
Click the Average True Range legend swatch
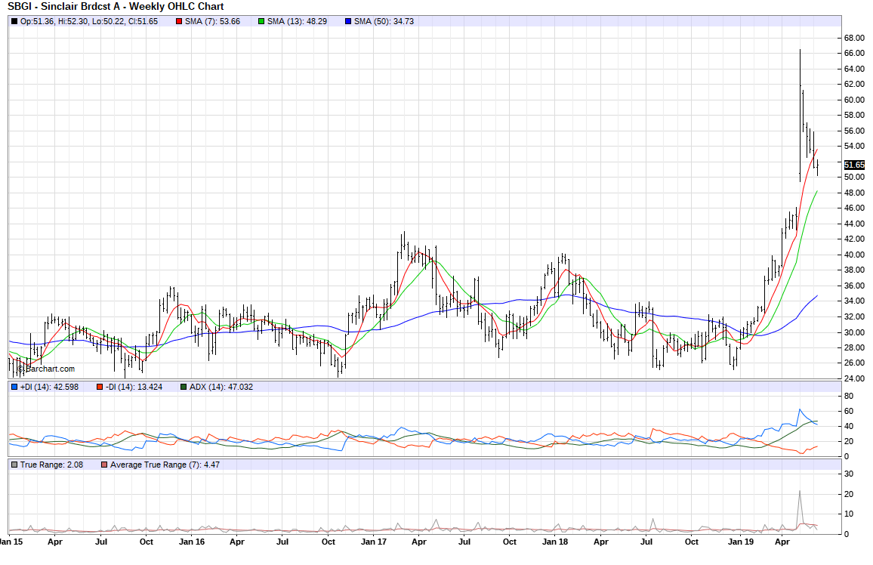[104, 465]
